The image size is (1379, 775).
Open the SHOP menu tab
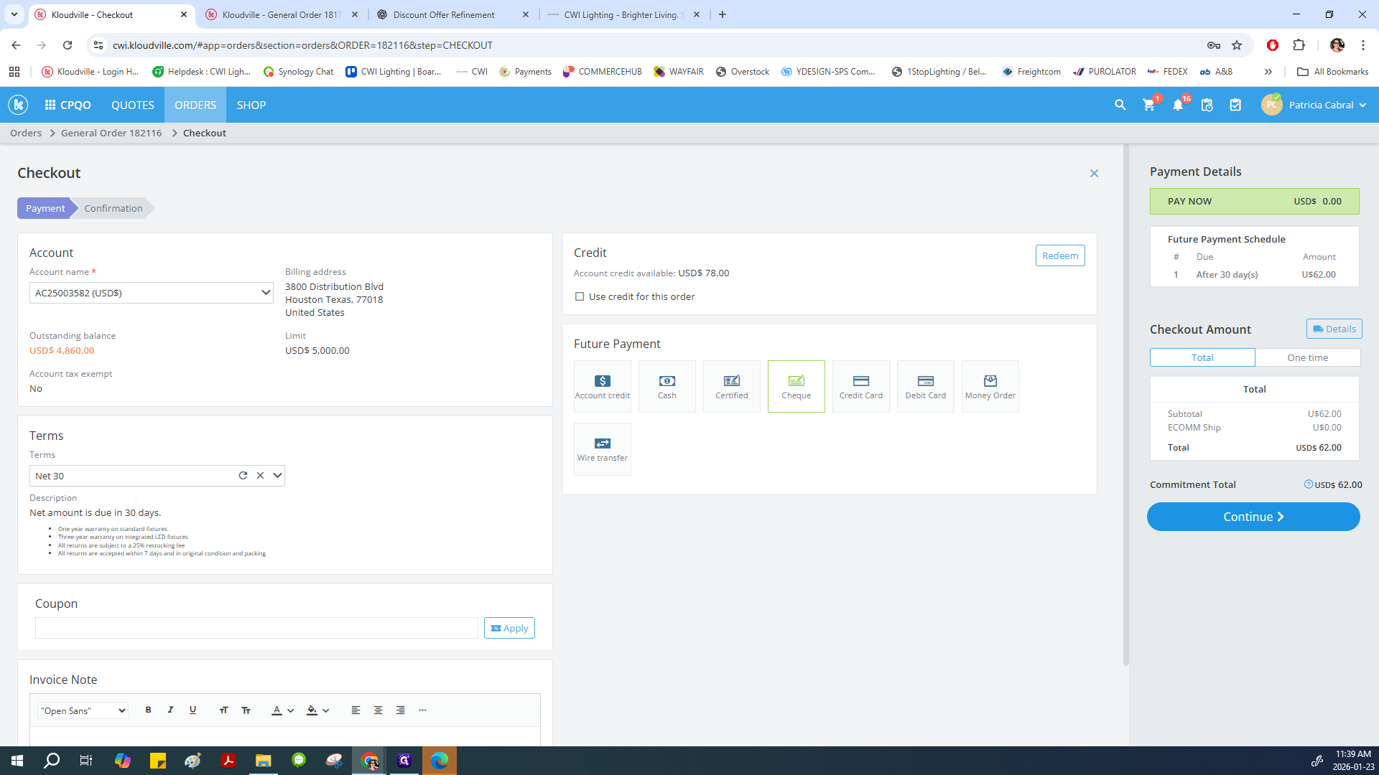[x=251, y=105]
